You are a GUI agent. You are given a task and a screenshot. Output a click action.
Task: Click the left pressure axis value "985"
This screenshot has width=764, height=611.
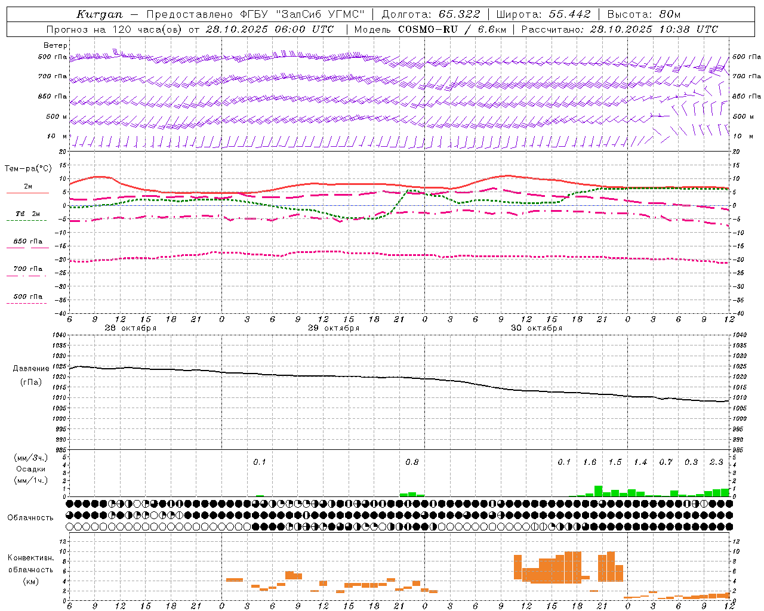(61, 450)
